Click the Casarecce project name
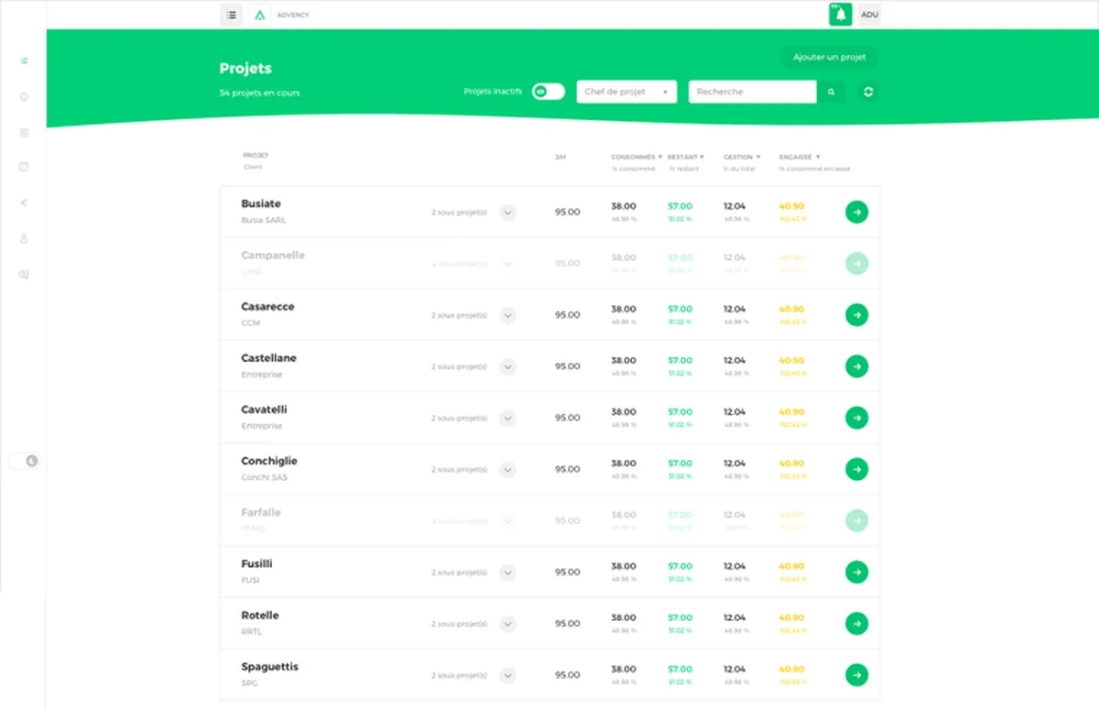Screen dimensions: 1099x709 point(267,307)
